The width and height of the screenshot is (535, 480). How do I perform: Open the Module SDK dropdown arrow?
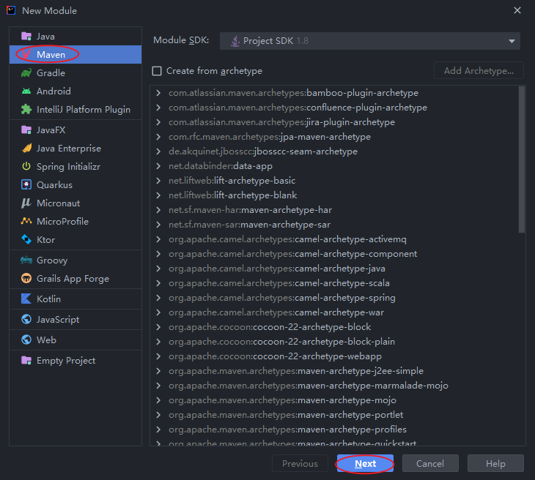pos(512,41)
